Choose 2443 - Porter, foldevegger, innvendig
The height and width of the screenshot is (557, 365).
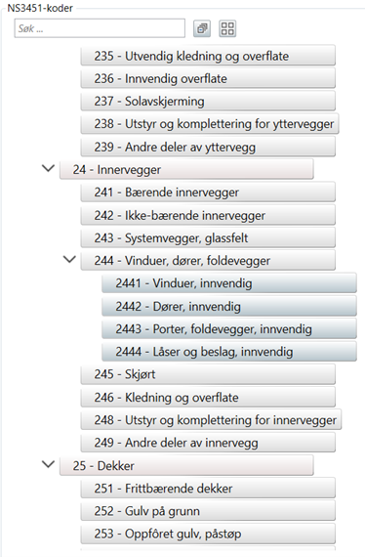229,329
